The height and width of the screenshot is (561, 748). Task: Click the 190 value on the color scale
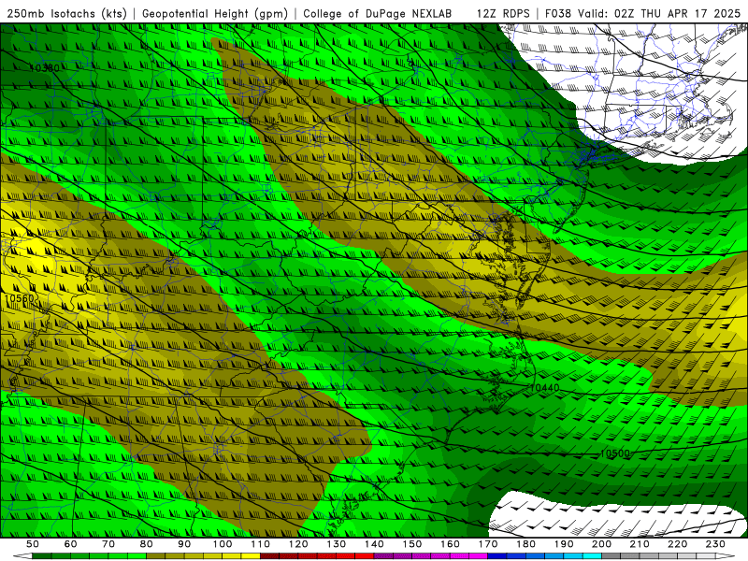point(564,544)
